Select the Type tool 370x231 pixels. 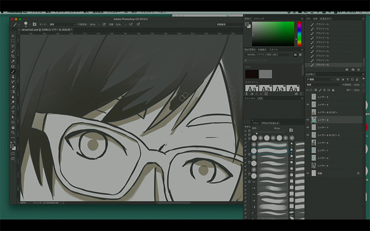(x=13, y=112)
